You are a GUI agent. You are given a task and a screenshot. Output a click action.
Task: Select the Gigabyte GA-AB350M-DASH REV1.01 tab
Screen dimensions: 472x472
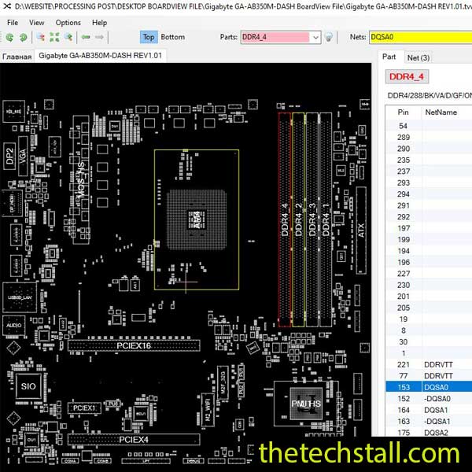[x=100, y=56]
